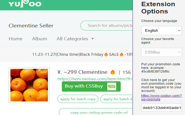Image resolution: width=185 pixels, height=115 pixels.
Task: Open the language dropdown showing English
Action: [x=161, y=30]
